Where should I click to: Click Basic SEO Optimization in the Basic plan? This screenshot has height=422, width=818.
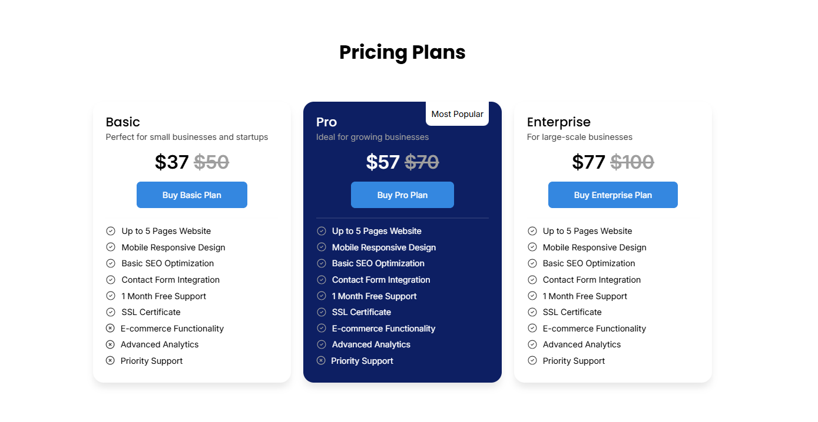[x=168, y=263]
